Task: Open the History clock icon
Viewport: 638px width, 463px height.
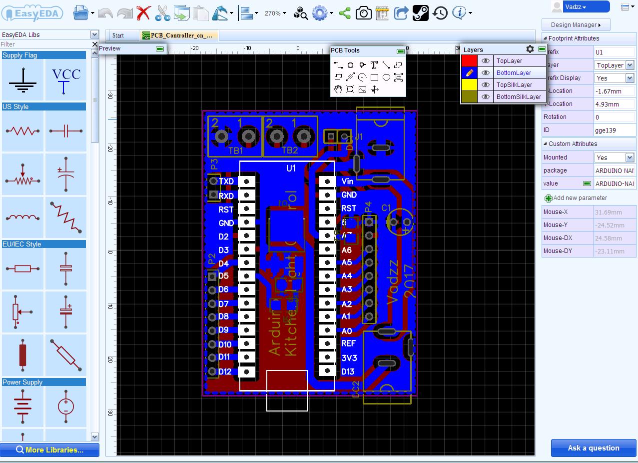Action: (440, 13)
